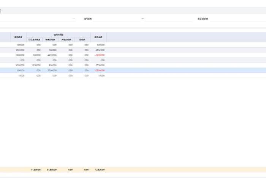The image size is (266, 178).
Task: Click the 13,500.00 cell in the table
Action: click(x=36, y=65)
